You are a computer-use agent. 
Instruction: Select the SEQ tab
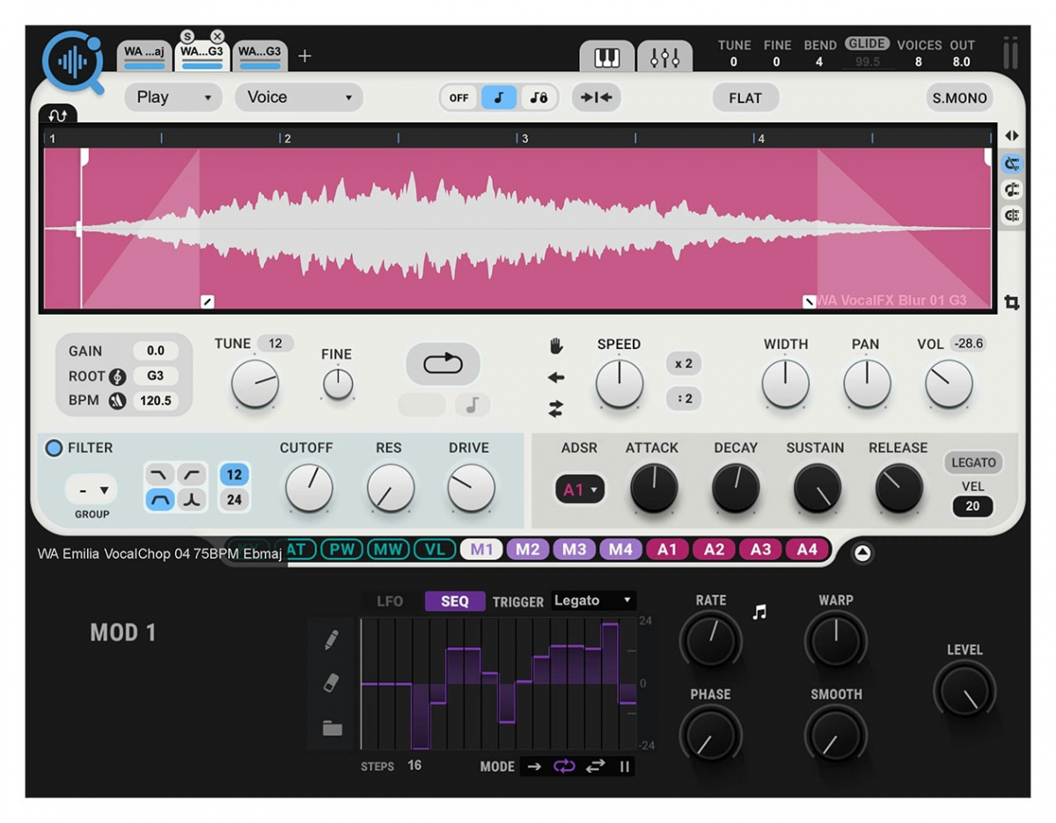tap(455, 601)
